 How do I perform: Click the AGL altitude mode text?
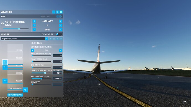click(x=47, y=50)
